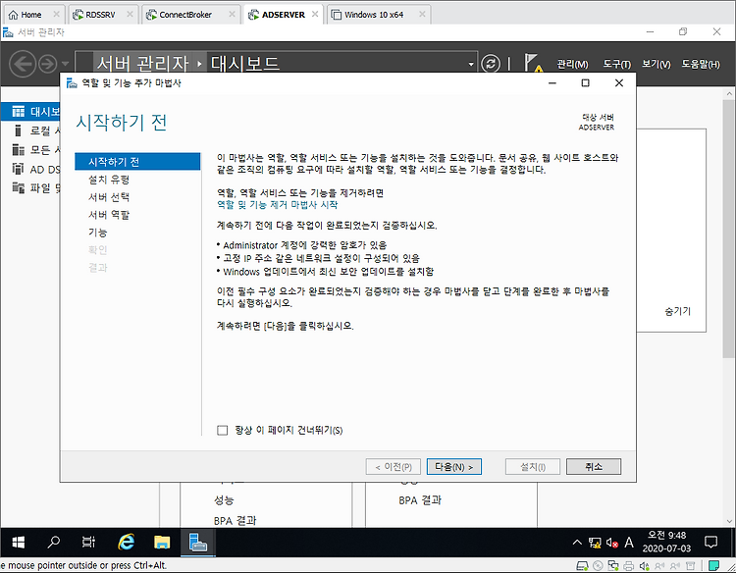Click the Server Manager forward arrow
The height and width of the screenshot is (573, 736).
tap(48, 64)
